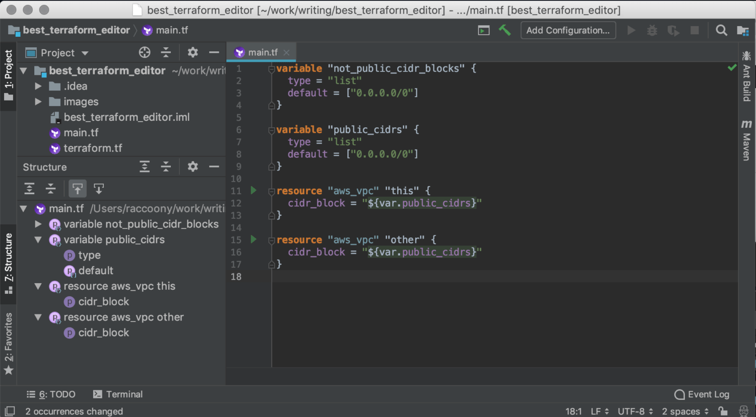Click best_terraform_editor breadcrumb in navigation bar
The width and height of the screenshot is (756, 417).
70,30
